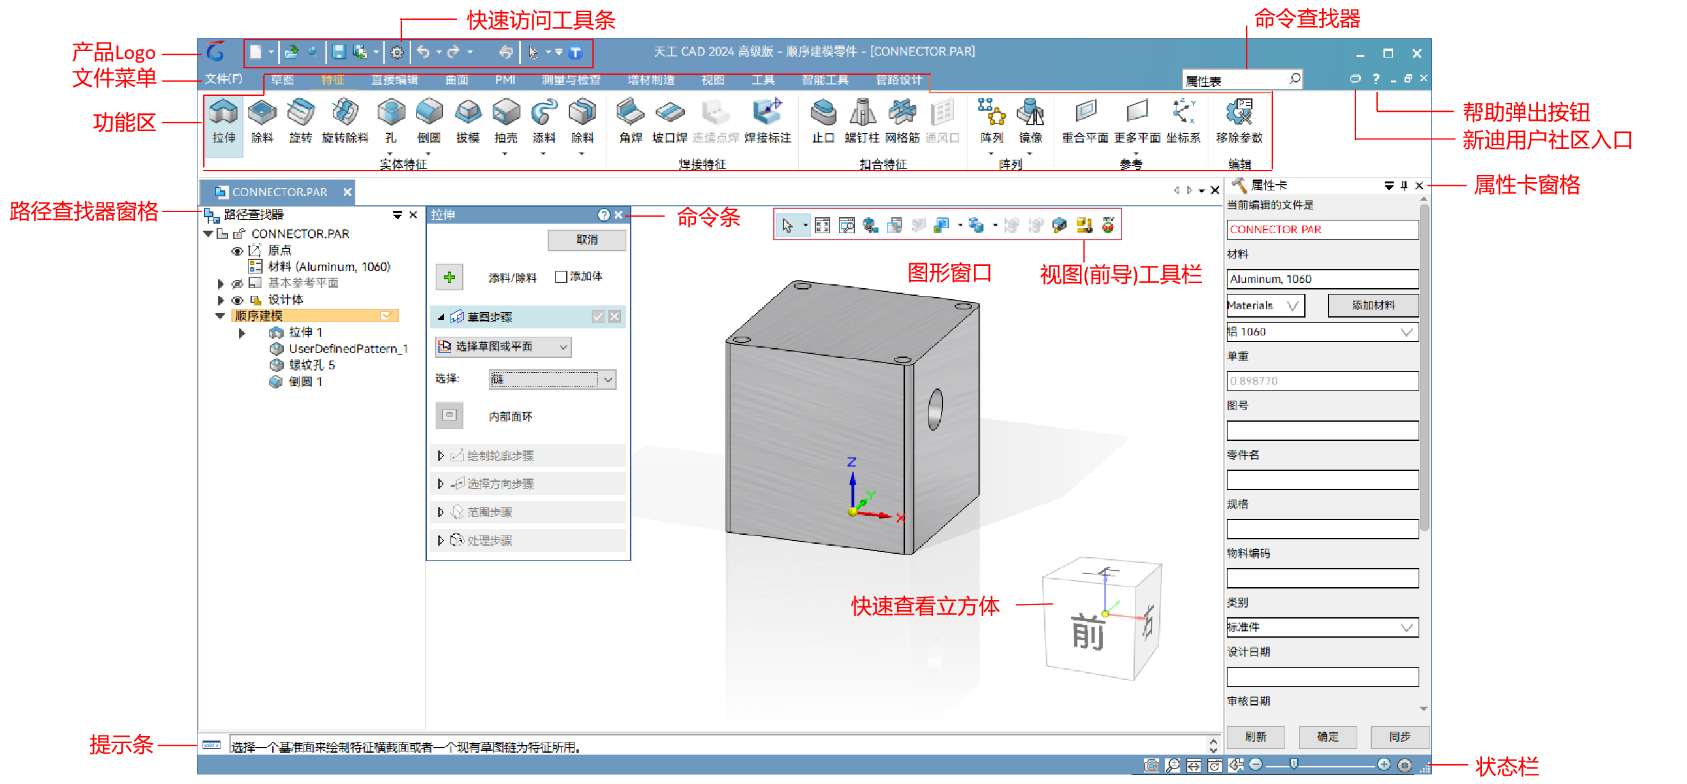Select the 角焊 fillet weld tool
This screenshot has height=784, width=1687.
point(631,123)
